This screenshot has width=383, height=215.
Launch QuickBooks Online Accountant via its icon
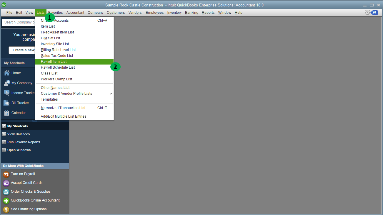pos(6,200)
